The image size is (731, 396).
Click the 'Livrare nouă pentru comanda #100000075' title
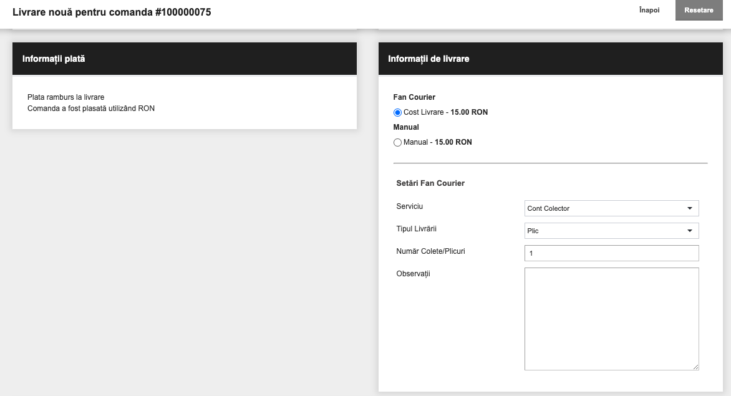tap(112, 12)
